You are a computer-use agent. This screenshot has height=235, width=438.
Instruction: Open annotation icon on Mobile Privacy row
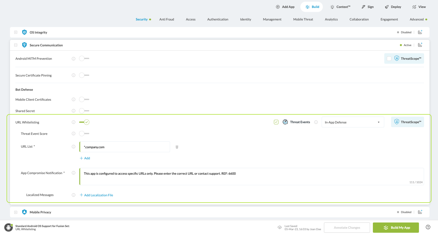coord(420,212)
